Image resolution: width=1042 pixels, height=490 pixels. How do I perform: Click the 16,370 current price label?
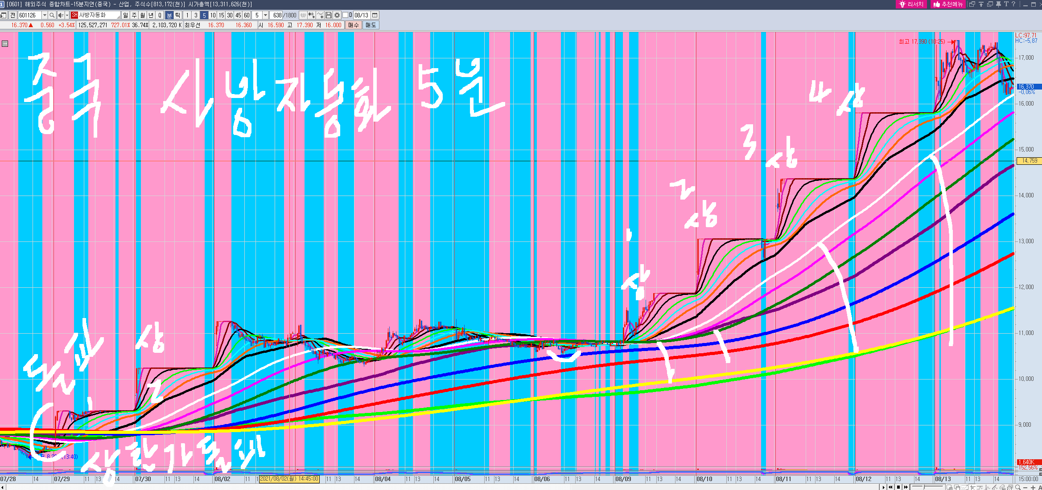[x=1029, y=86]
